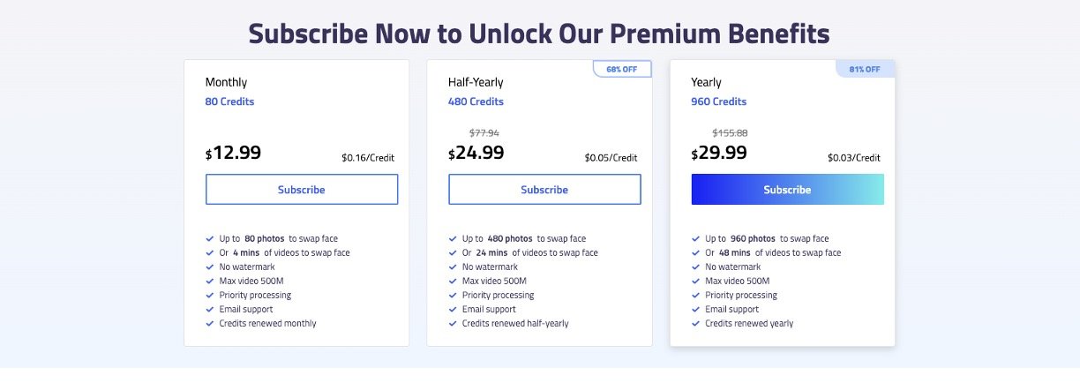Click checkmark beside 24 mins of videos
The image size is (1080, 383).
(452, 253)
